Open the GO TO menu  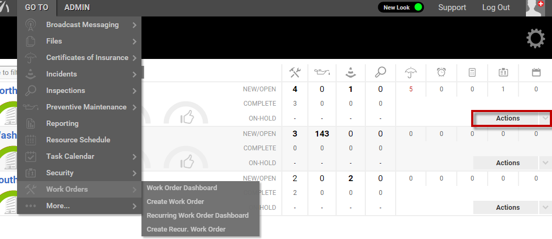click(x=37, y=8)
